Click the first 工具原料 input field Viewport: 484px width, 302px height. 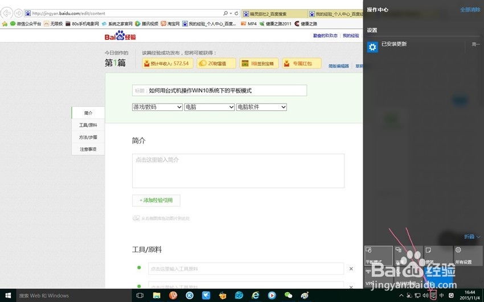246,268
